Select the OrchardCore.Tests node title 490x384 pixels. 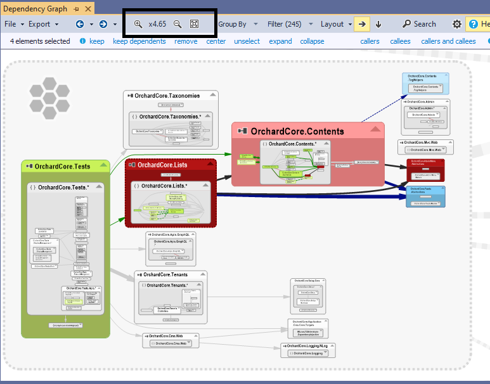pos(62,167)
